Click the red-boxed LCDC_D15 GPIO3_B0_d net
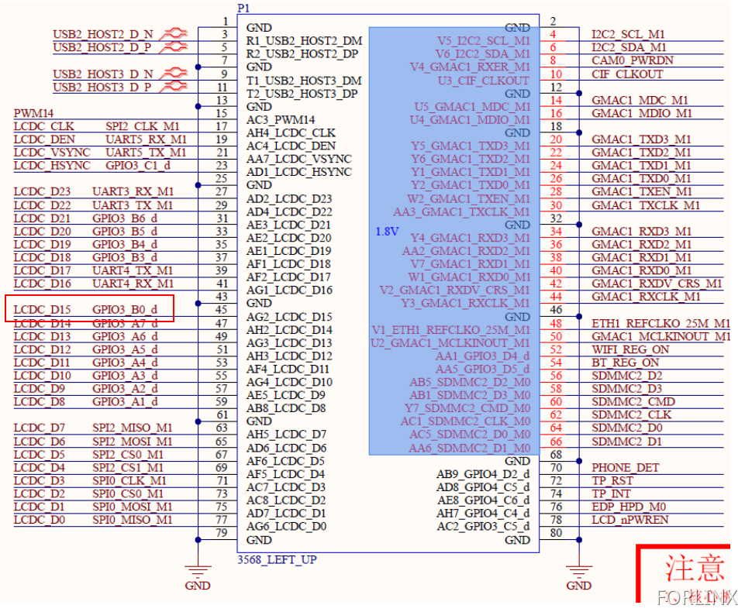Screen dimensions: 745x612 (88, 309)
